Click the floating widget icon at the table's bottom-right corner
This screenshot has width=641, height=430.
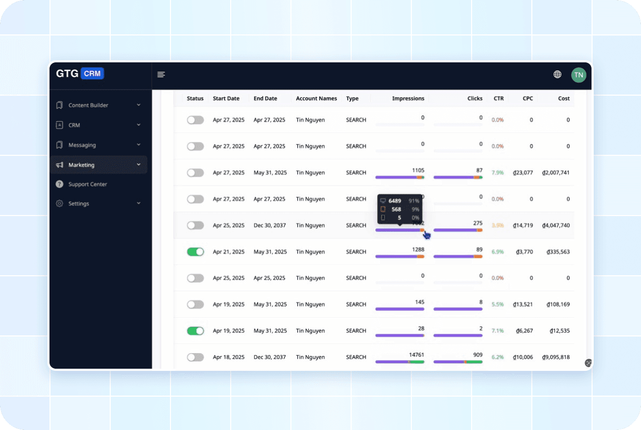588,363
